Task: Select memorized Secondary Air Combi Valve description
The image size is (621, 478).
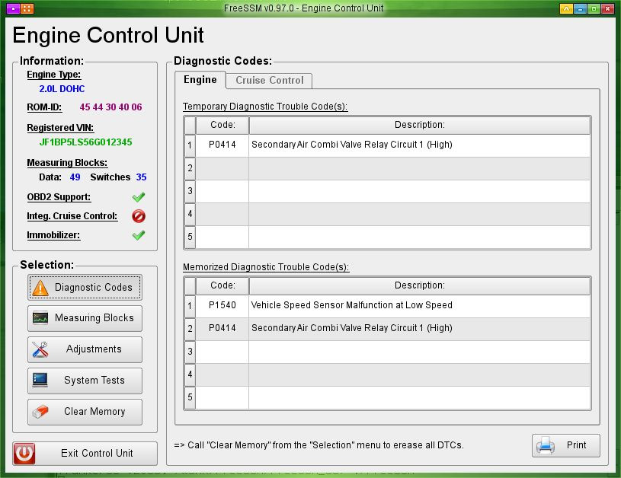Action: 419,329
